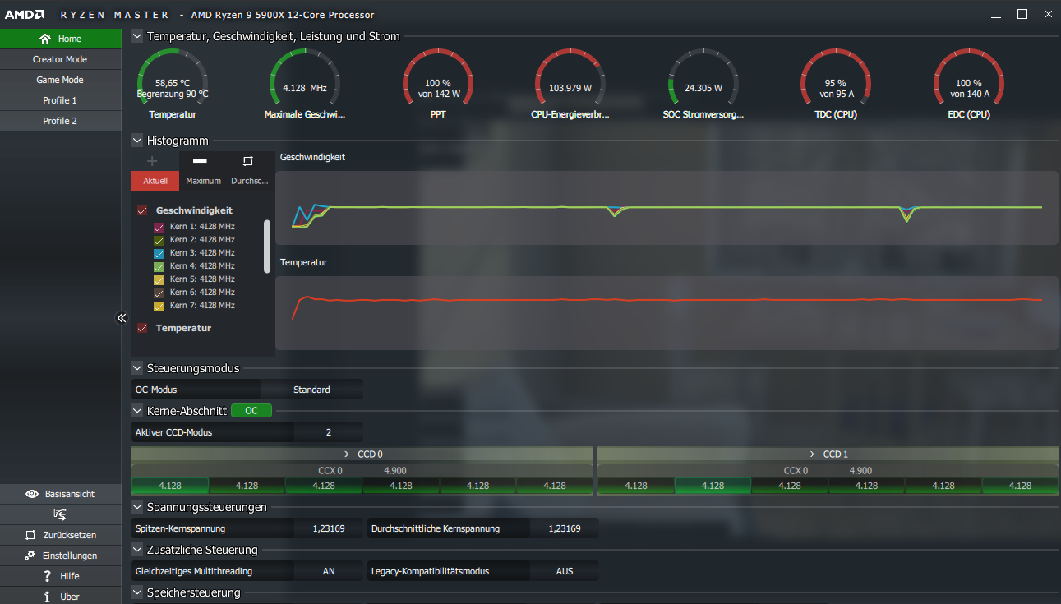Collapse the Kerne-Abschnitt section
Viewport: 1061px width, 604px height.
[137, 410]
